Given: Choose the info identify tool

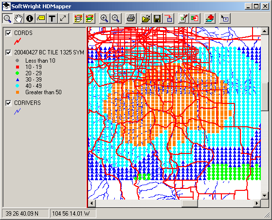Looking at the screenshot, I should 30,18.
